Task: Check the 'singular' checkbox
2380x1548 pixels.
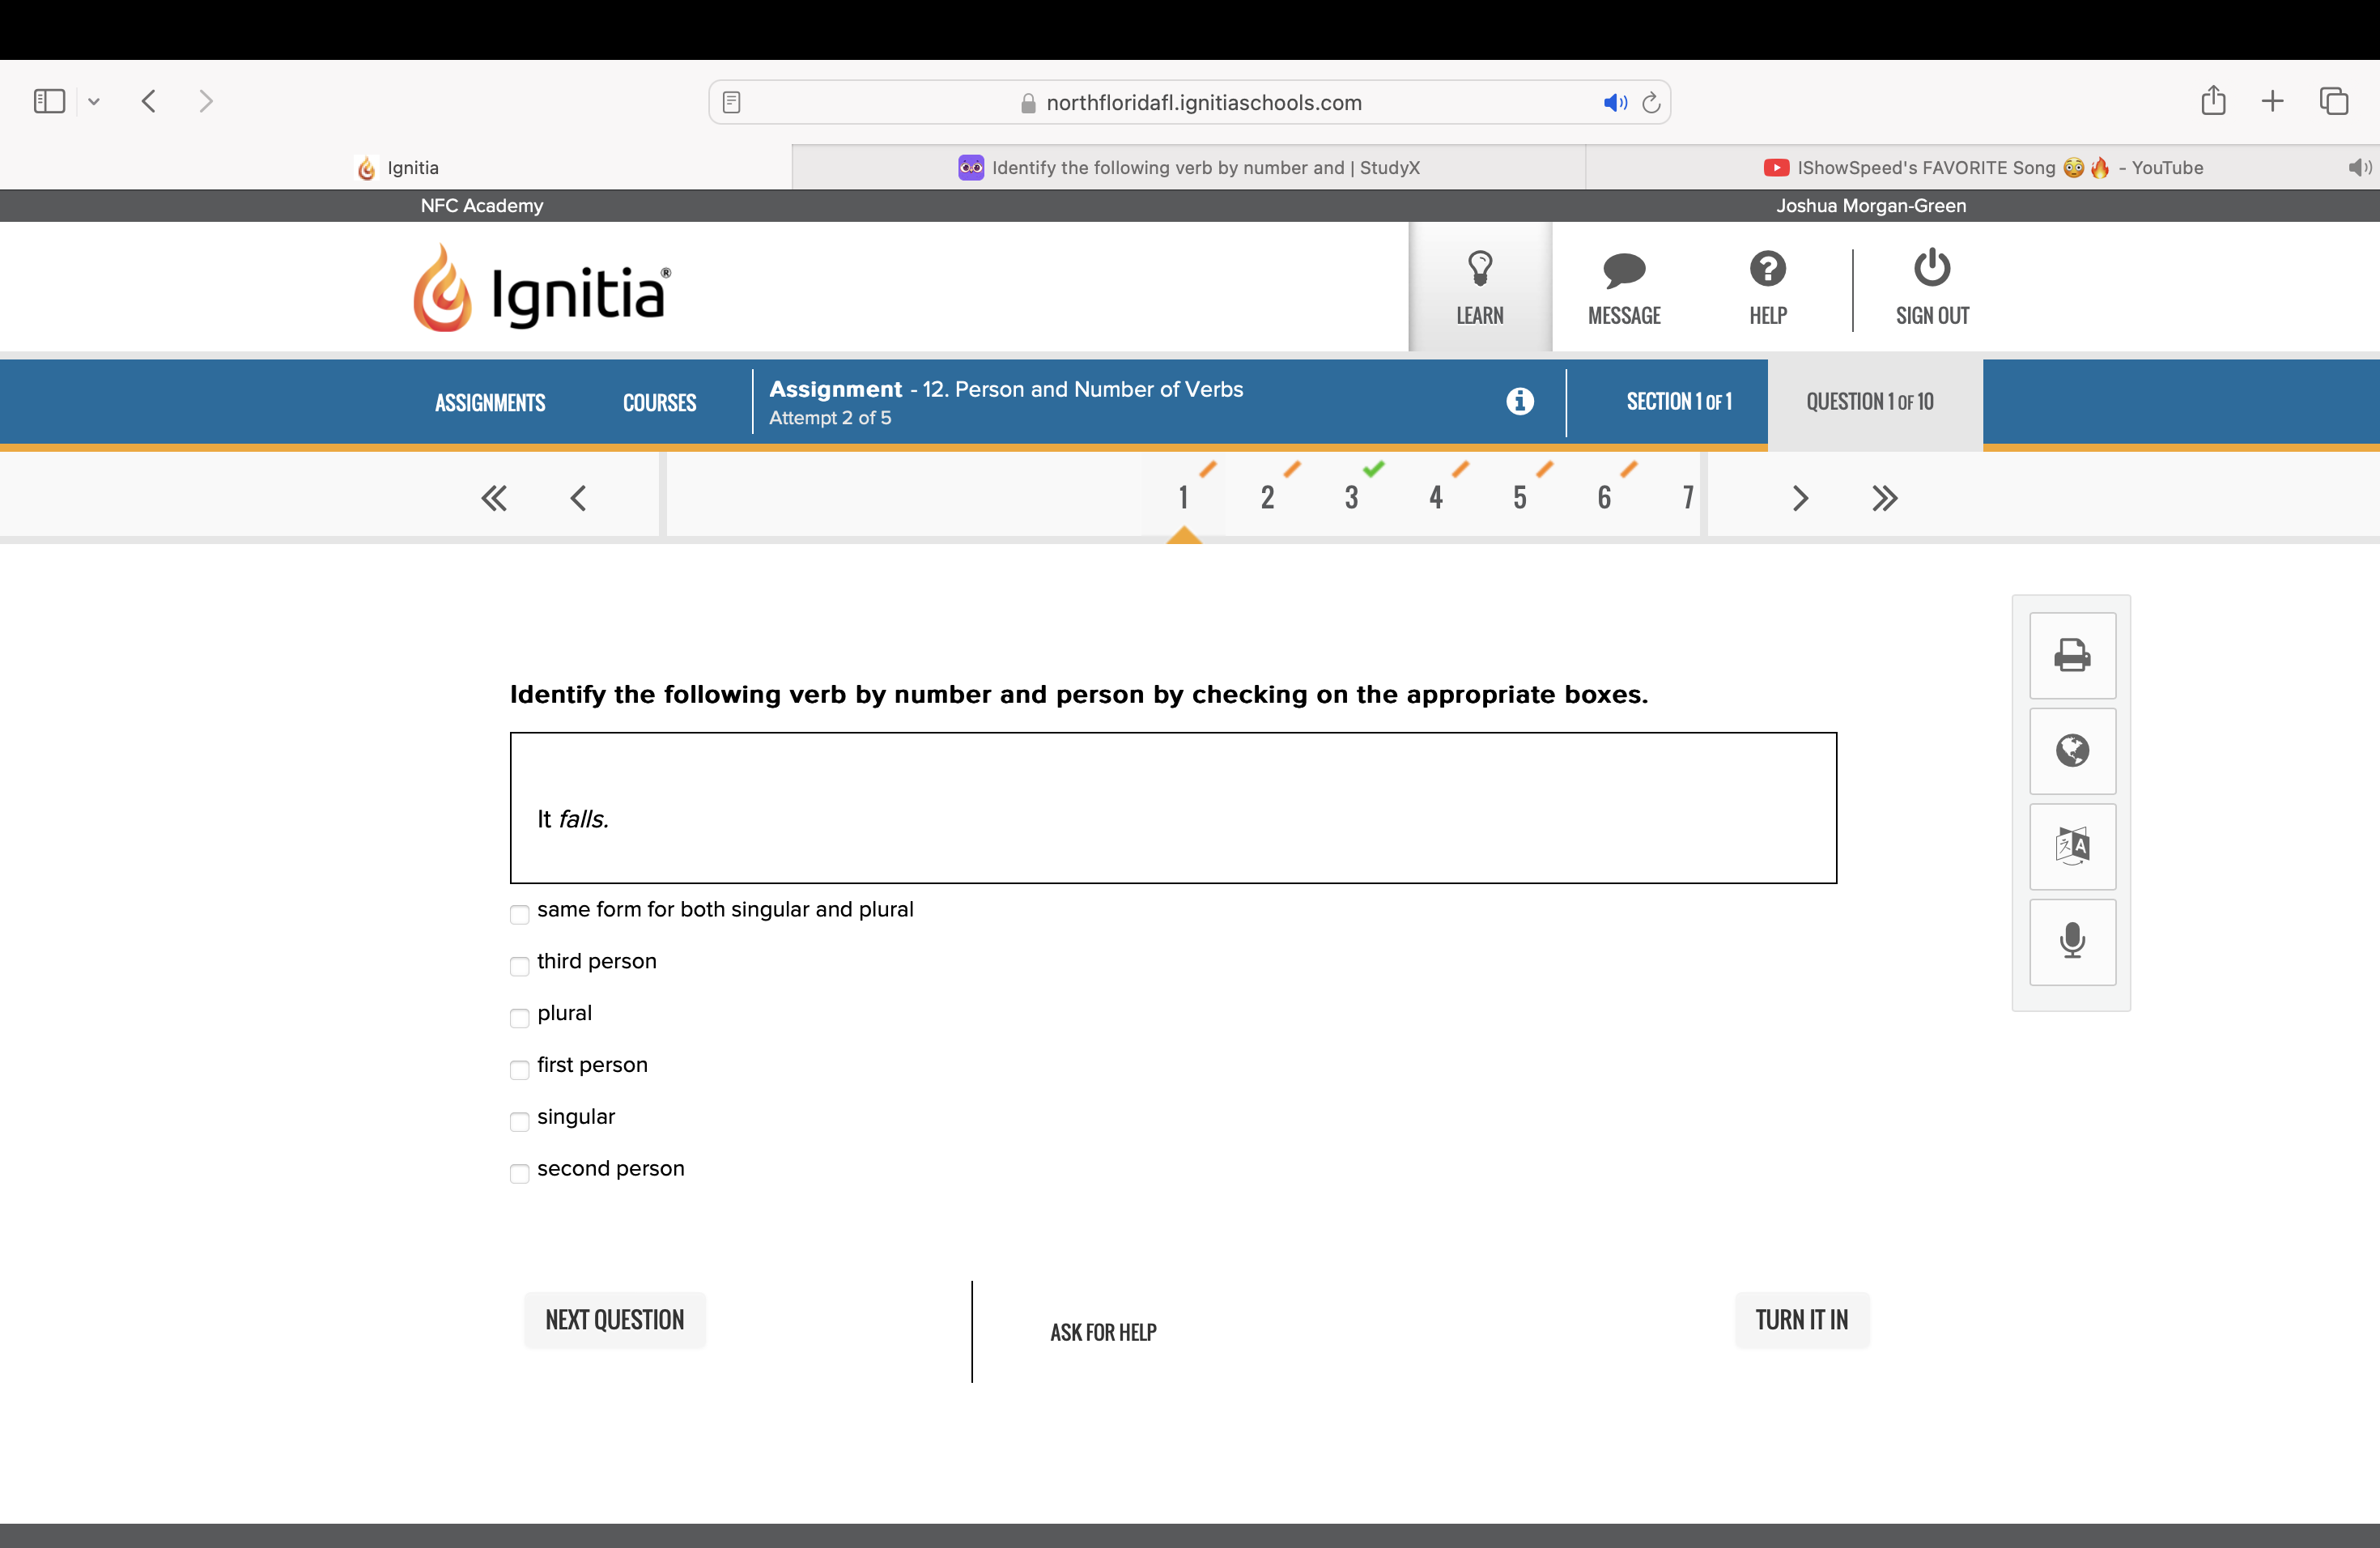Action: pyautogui.click(x=519, y=1122)
